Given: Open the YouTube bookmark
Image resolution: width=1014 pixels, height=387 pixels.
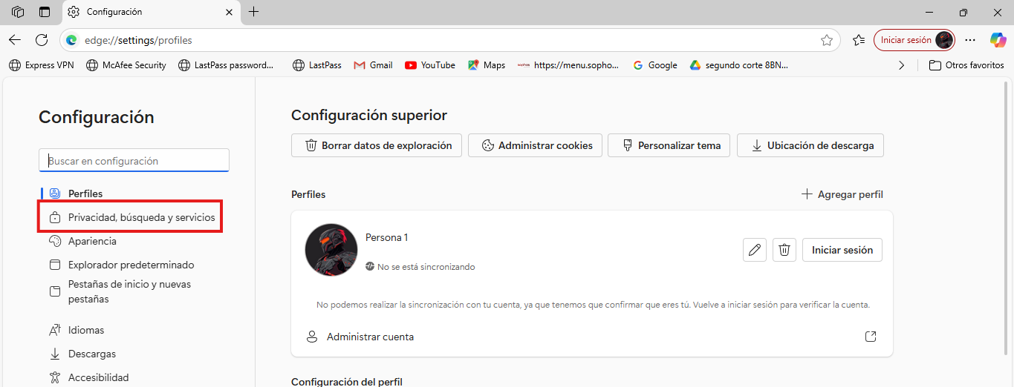Looking at the screenshot, I should (430, 65).
